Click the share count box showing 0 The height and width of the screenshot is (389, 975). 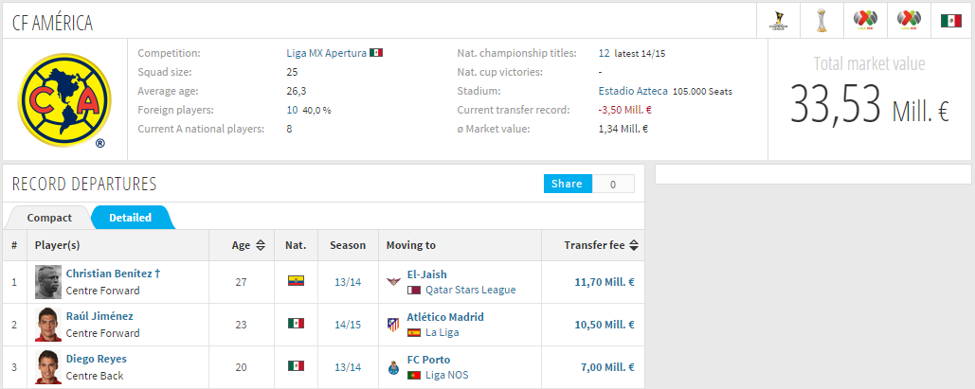coord(613,184)
